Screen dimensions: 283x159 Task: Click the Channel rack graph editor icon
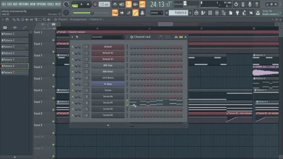pyautogui.click(x=176, y=37)
